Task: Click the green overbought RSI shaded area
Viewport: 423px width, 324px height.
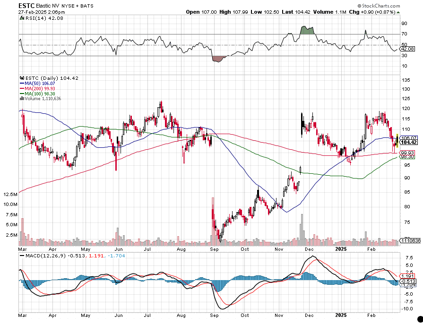Action: point(308,30)
